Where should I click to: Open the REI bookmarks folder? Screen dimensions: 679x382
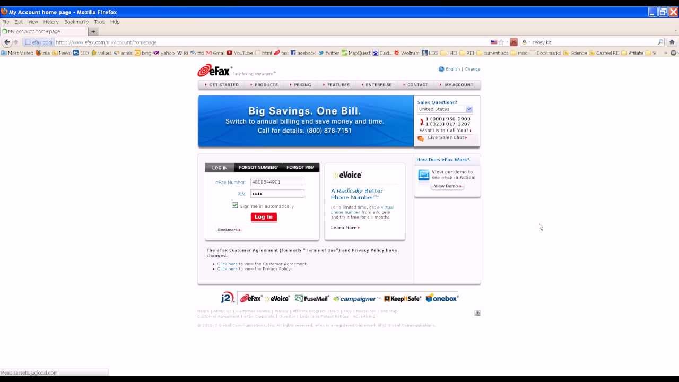click(466, 53)
